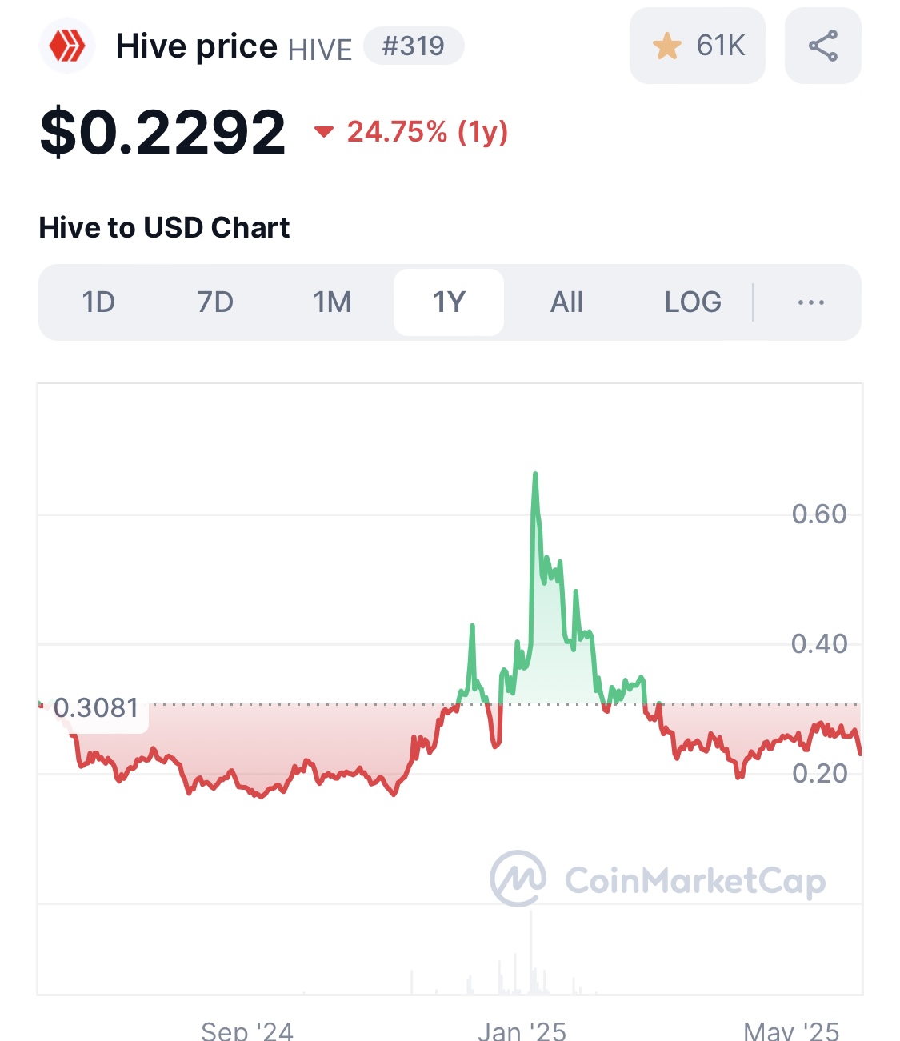
Task: Open the three-dots chart options menu
Action: click(811, 302)
